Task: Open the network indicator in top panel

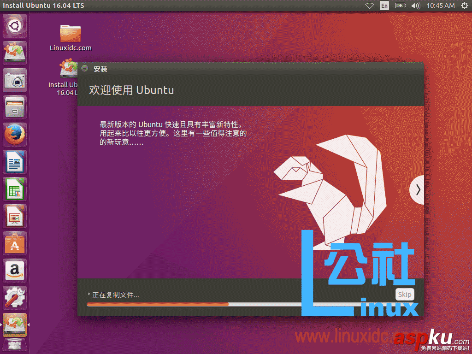Action: click(369, 6)
